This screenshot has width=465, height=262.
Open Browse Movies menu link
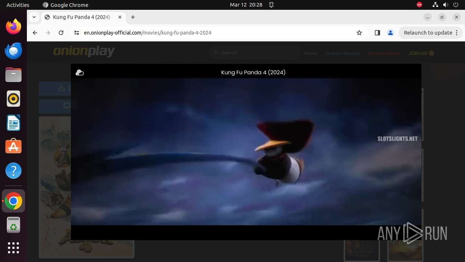click(343, 53)
